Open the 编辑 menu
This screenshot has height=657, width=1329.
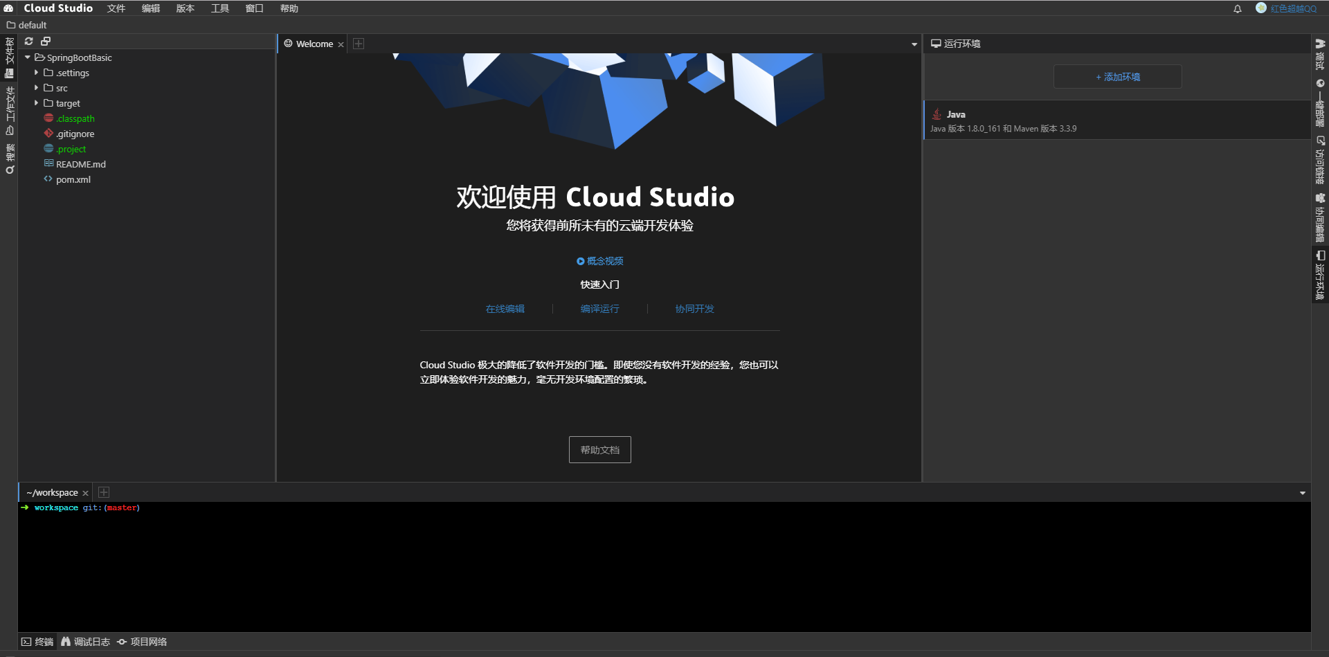coord(151,8)
